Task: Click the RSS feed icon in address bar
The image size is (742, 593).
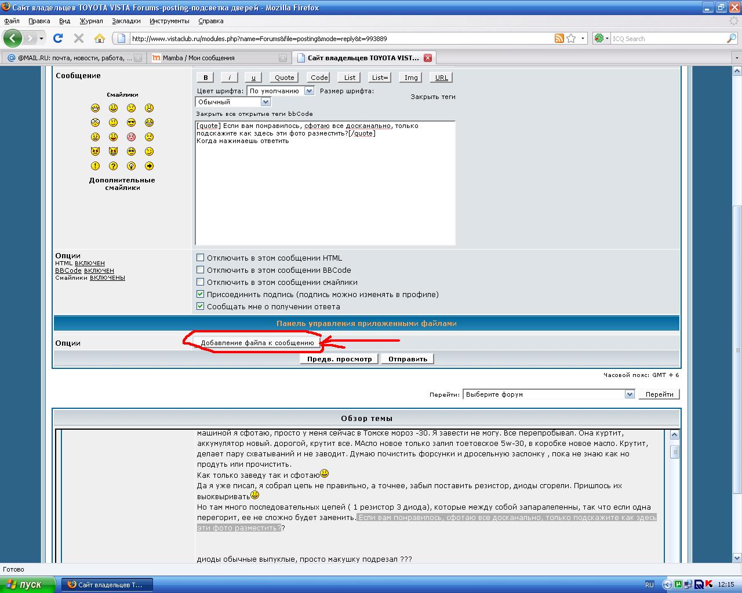Action: click(x=559, y=39)
